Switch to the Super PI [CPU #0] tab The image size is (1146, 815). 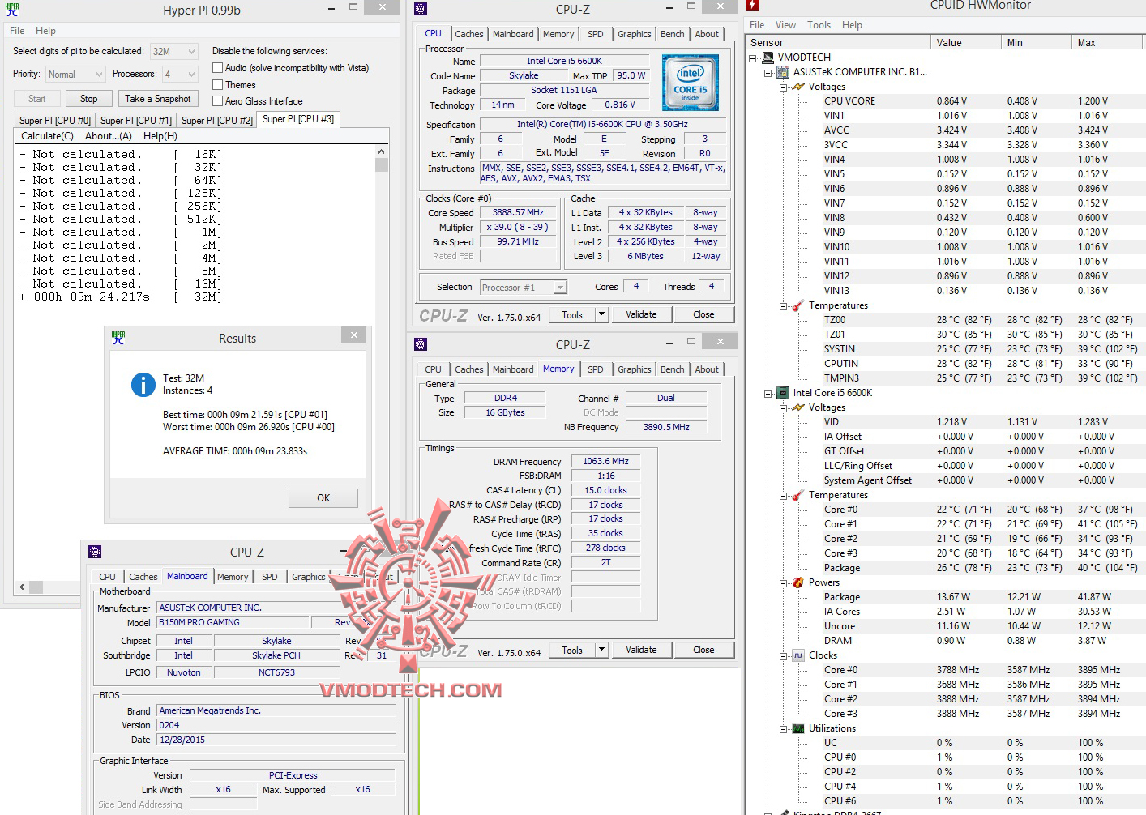pos(55,121)
